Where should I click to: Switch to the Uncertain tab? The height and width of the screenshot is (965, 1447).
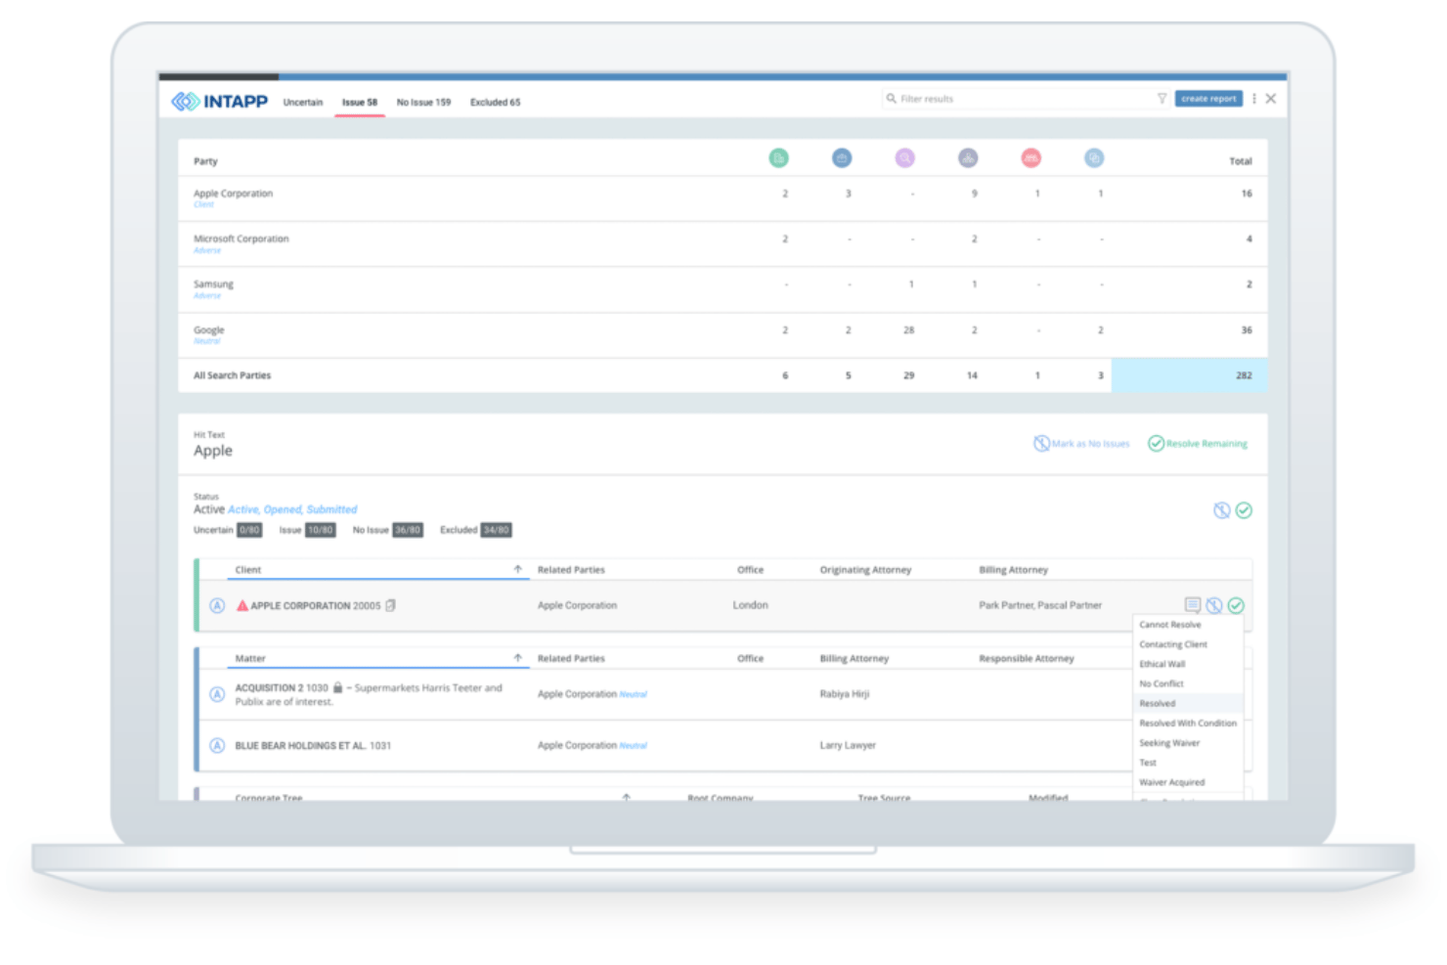point(303,102)
